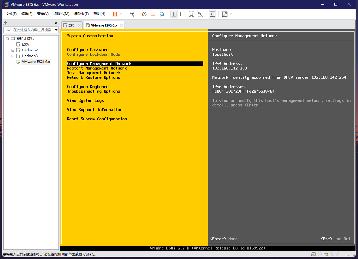Open the library search dropdown arrow
Screen dimensions: 358x259
[56, 30]
